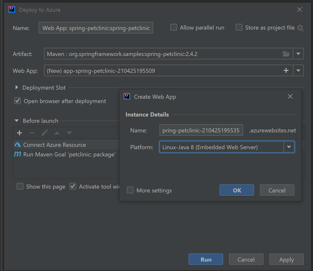Toggle Show this page checkbox

click(20, 186)
